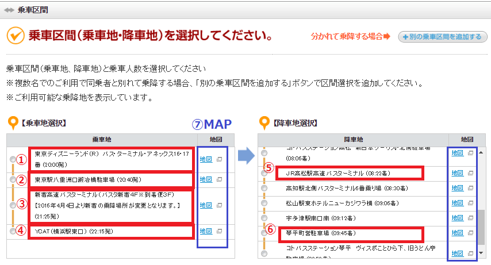Click popup window icon beside 高知駅北側 map
The width and height of the screenshot is (491, 265).
(x=471, y=188)
